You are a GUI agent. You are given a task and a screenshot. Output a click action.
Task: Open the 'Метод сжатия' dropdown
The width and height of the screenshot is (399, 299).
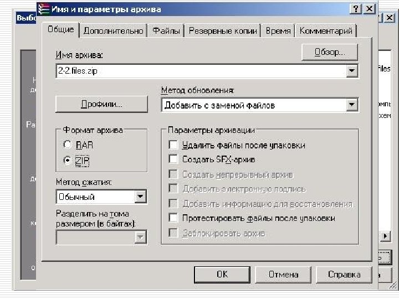(141, 197)
